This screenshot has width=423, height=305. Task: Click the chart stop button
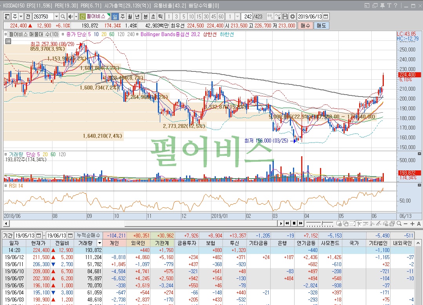tap(294, 223)
